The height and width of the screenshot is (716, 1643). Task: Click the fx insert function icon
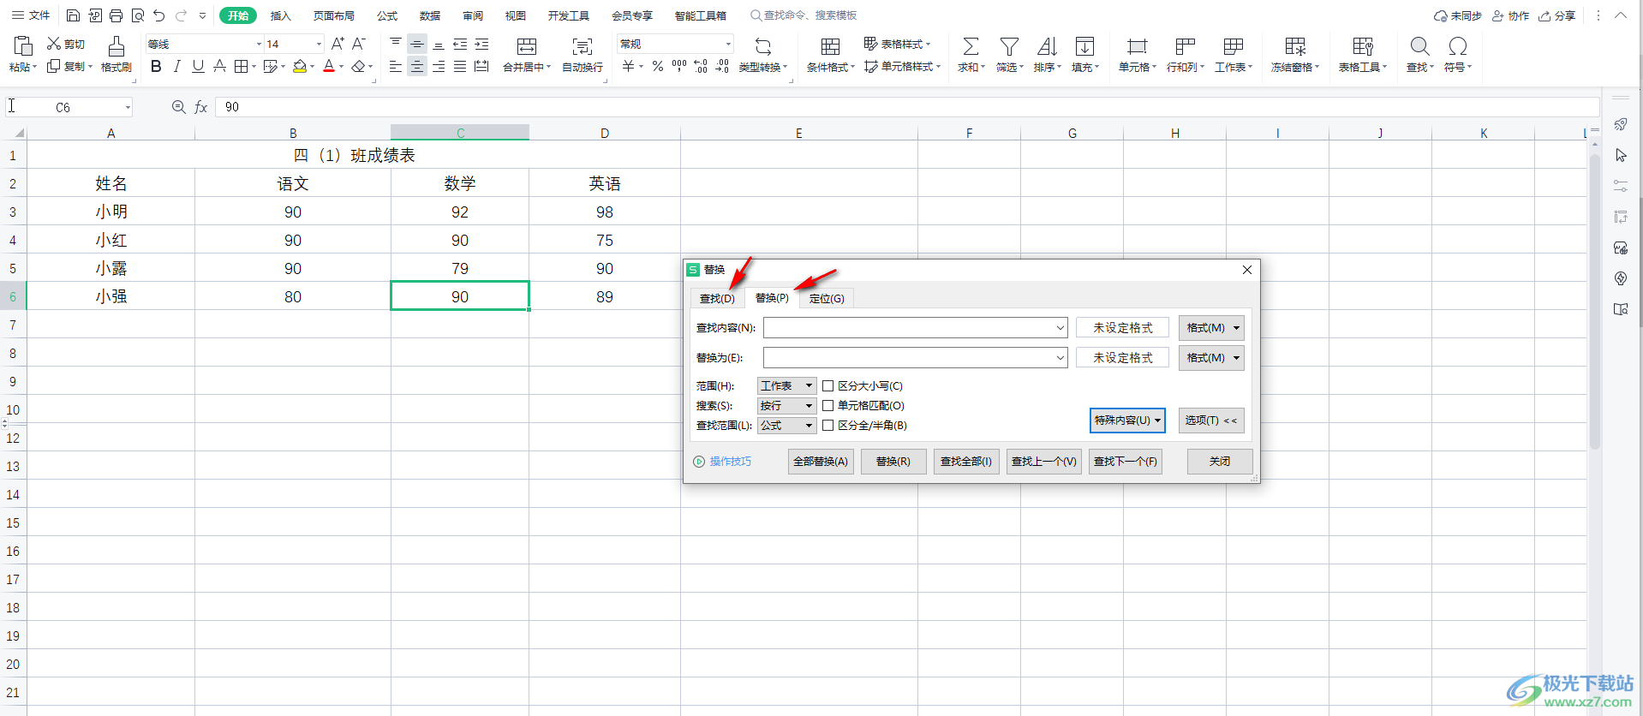(201, 107)
